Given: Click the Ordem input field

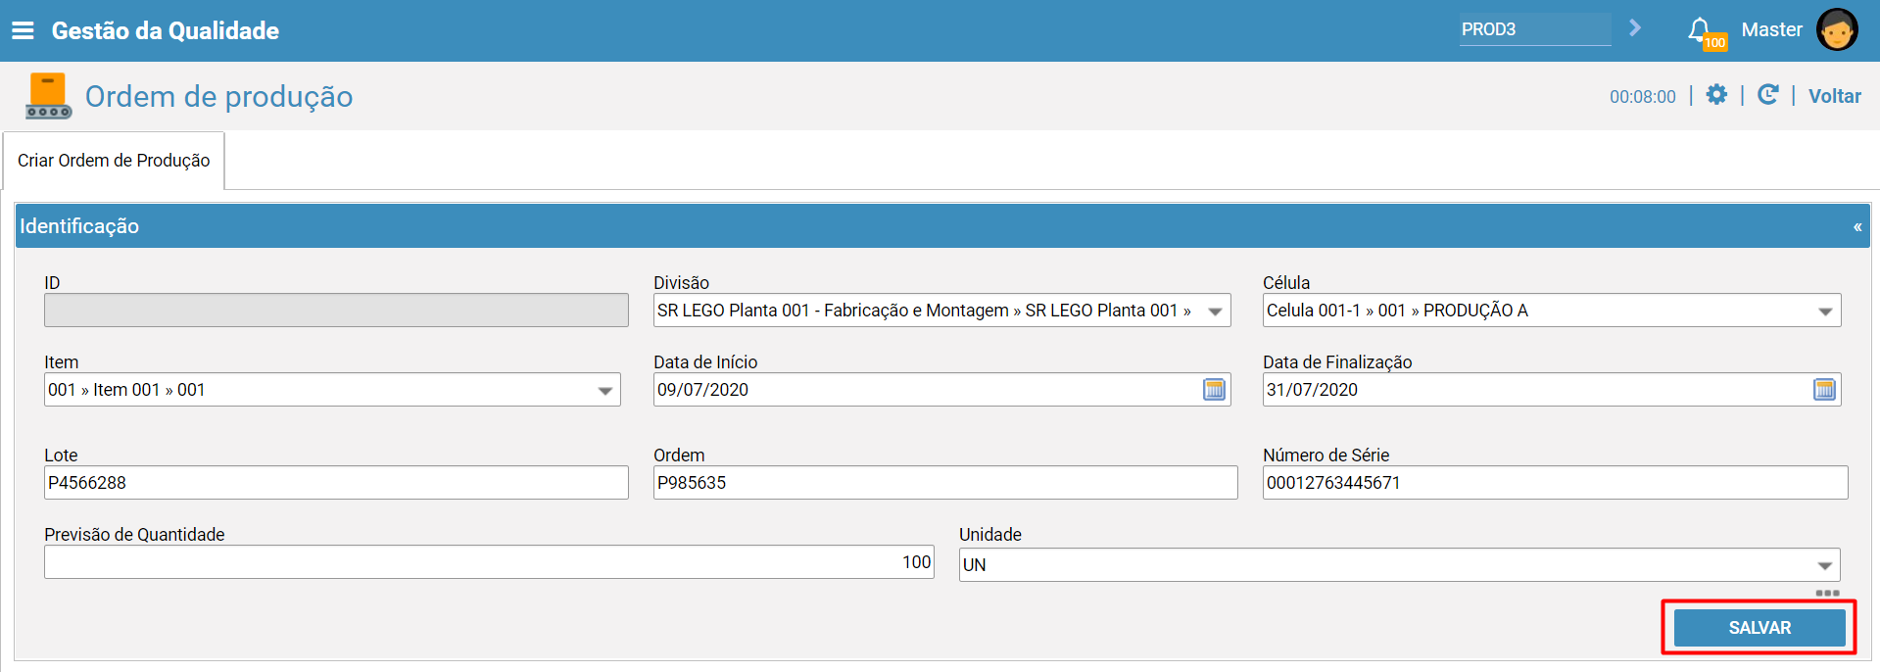Looking at the screenshot, I should click(945, 483).
